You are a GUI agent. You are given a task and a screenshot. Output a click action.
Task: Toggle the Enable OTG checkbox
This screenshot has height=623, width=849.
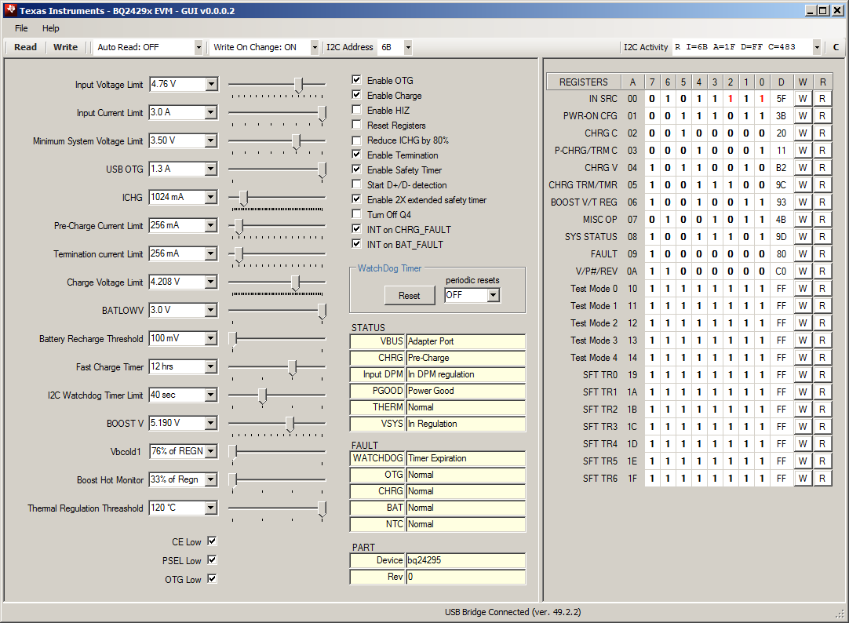coord(356,80)
